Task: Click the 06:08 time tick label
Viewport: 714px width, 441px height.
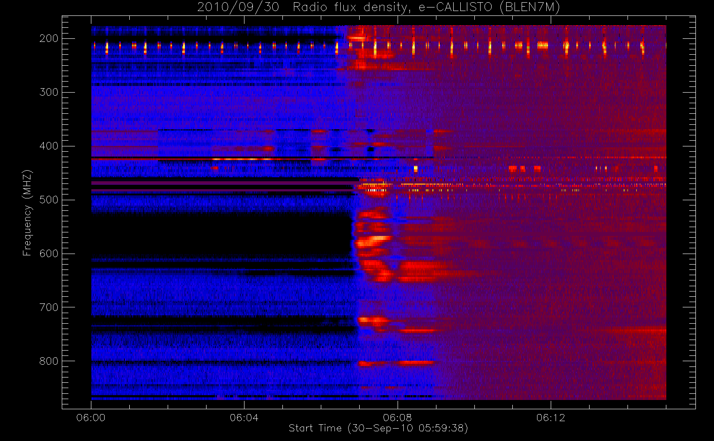Action: (x=397, y=418)
